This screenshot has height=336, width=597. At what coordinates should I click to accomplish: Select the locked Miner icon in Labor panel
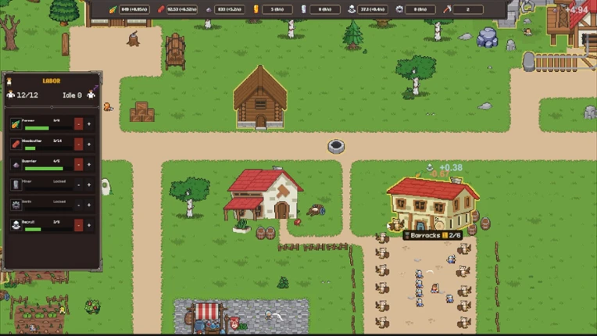point(16,184)
